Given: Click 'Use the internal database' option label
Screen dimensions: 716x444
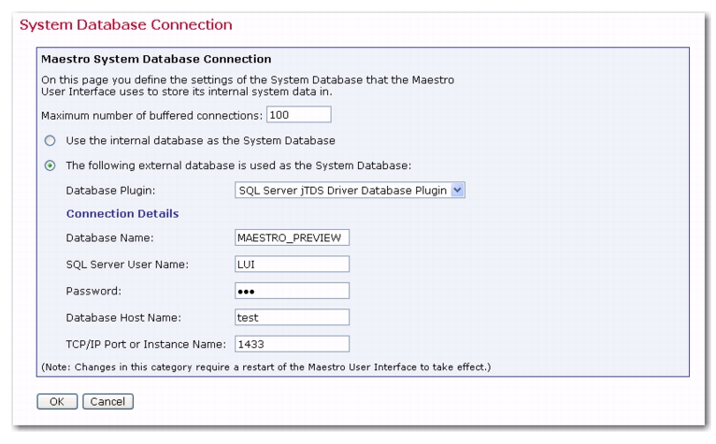Looking at the screenshot, I should click(200, 141).
